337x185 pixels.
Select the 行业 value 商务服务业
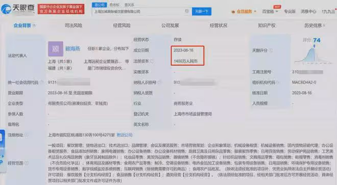(x=183, y=103)
